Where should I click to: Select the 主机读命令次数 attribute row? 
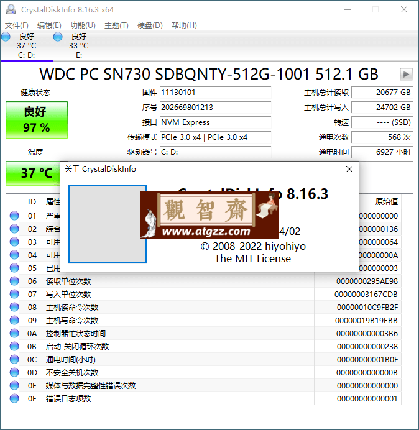204,307
